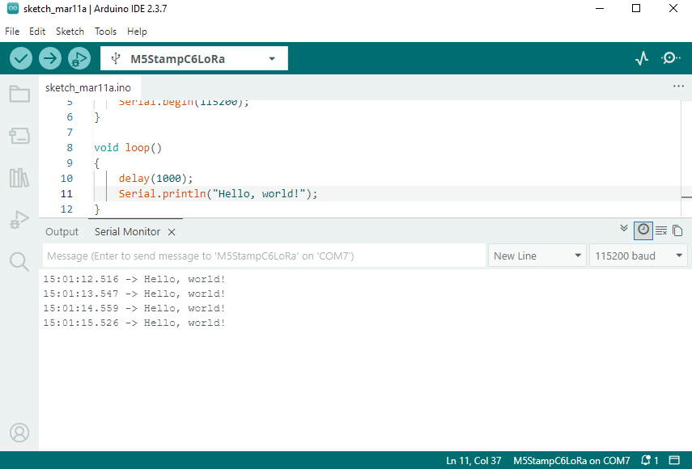Toggle timestamp display in Serial Monitor
Image resolution: width=692 pixels, height=469 pixels.
[643, 230]
